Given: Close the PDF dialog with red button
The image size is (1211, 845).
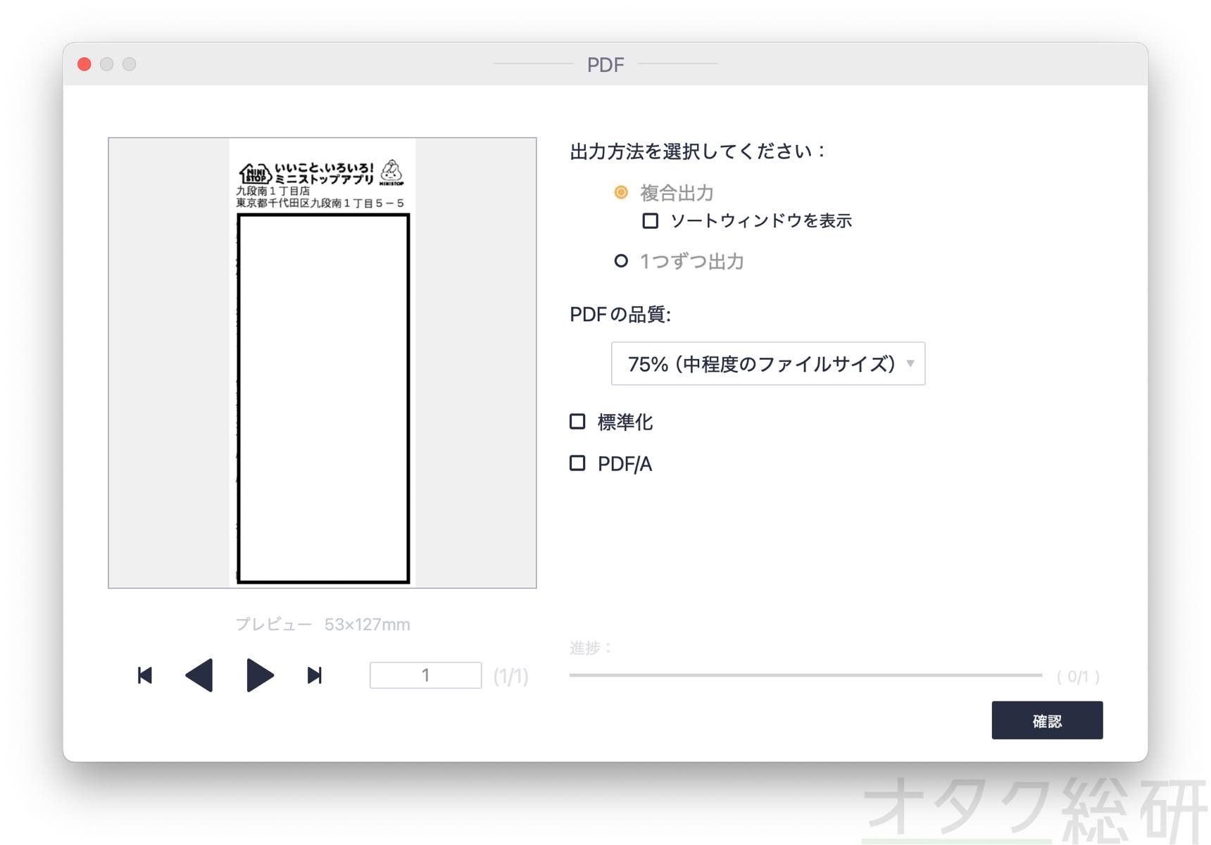Looking at the screenshot, I should click(x=84, y=65).
